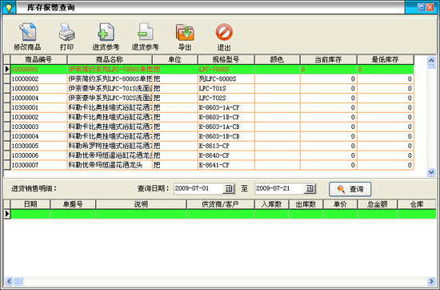Click the 单据号 column header
Viewport: 440px width, 290px height.
pos(73,204)
